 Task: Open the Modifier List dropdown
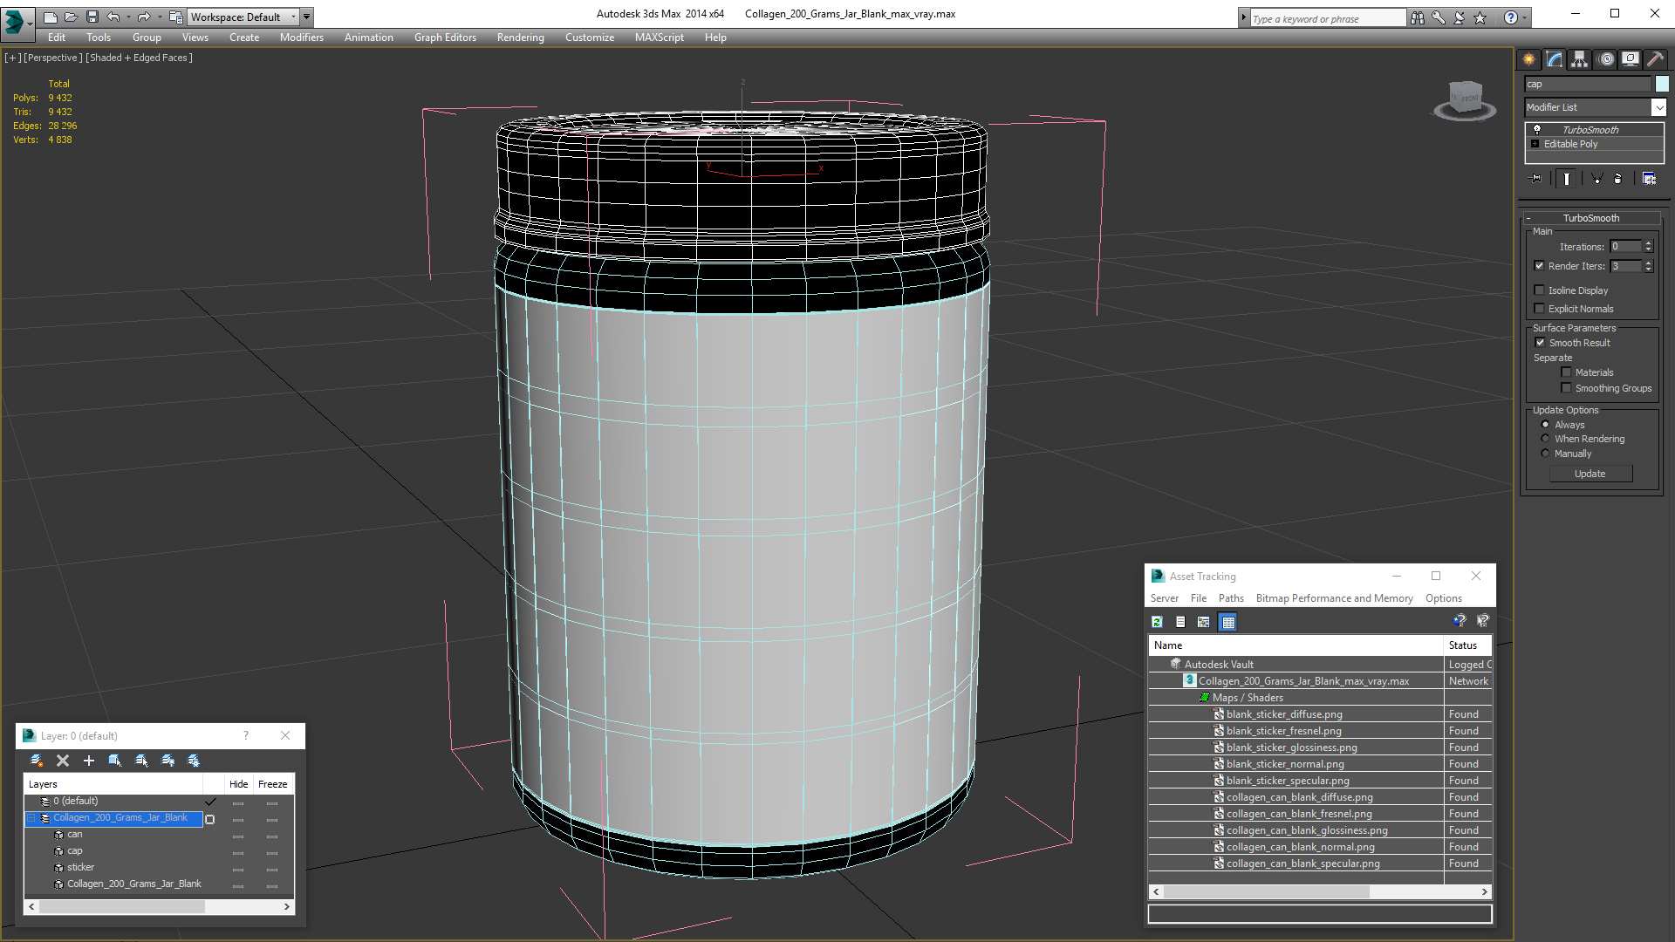(x=1658, y=107)
